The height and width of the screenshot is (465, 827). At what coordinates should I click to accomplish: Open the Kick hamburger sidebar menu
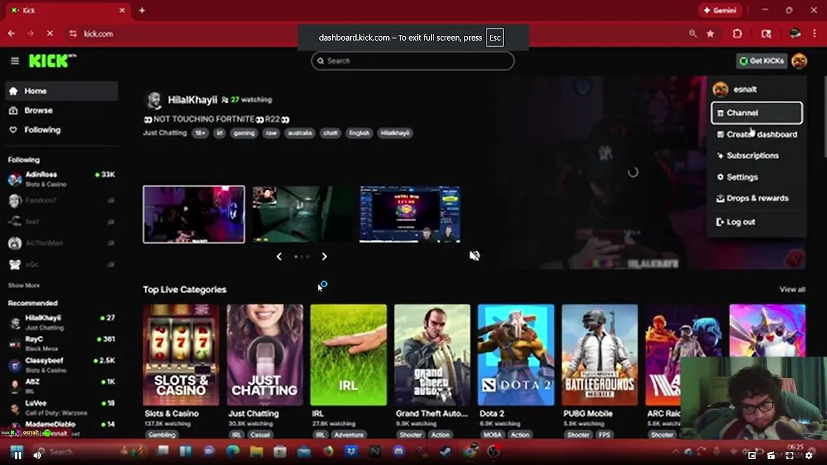[15, 61]
